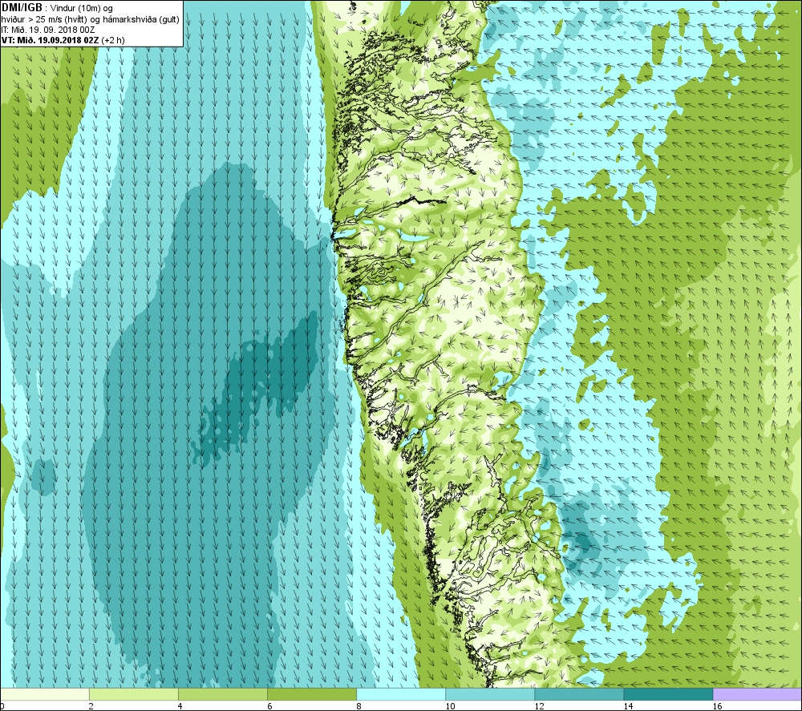The image size is (802, 711).
Task: Click the scale value "4"
Action: (180, 706)
